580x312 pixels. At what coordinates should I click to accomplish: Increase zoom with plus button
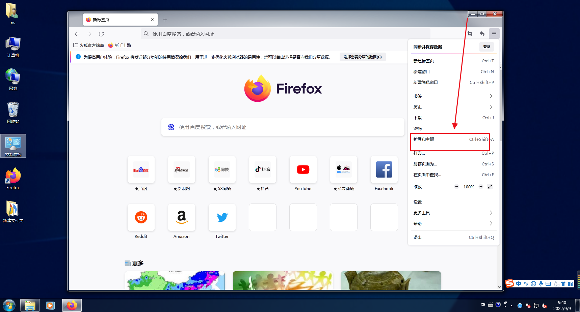[481, 187]
